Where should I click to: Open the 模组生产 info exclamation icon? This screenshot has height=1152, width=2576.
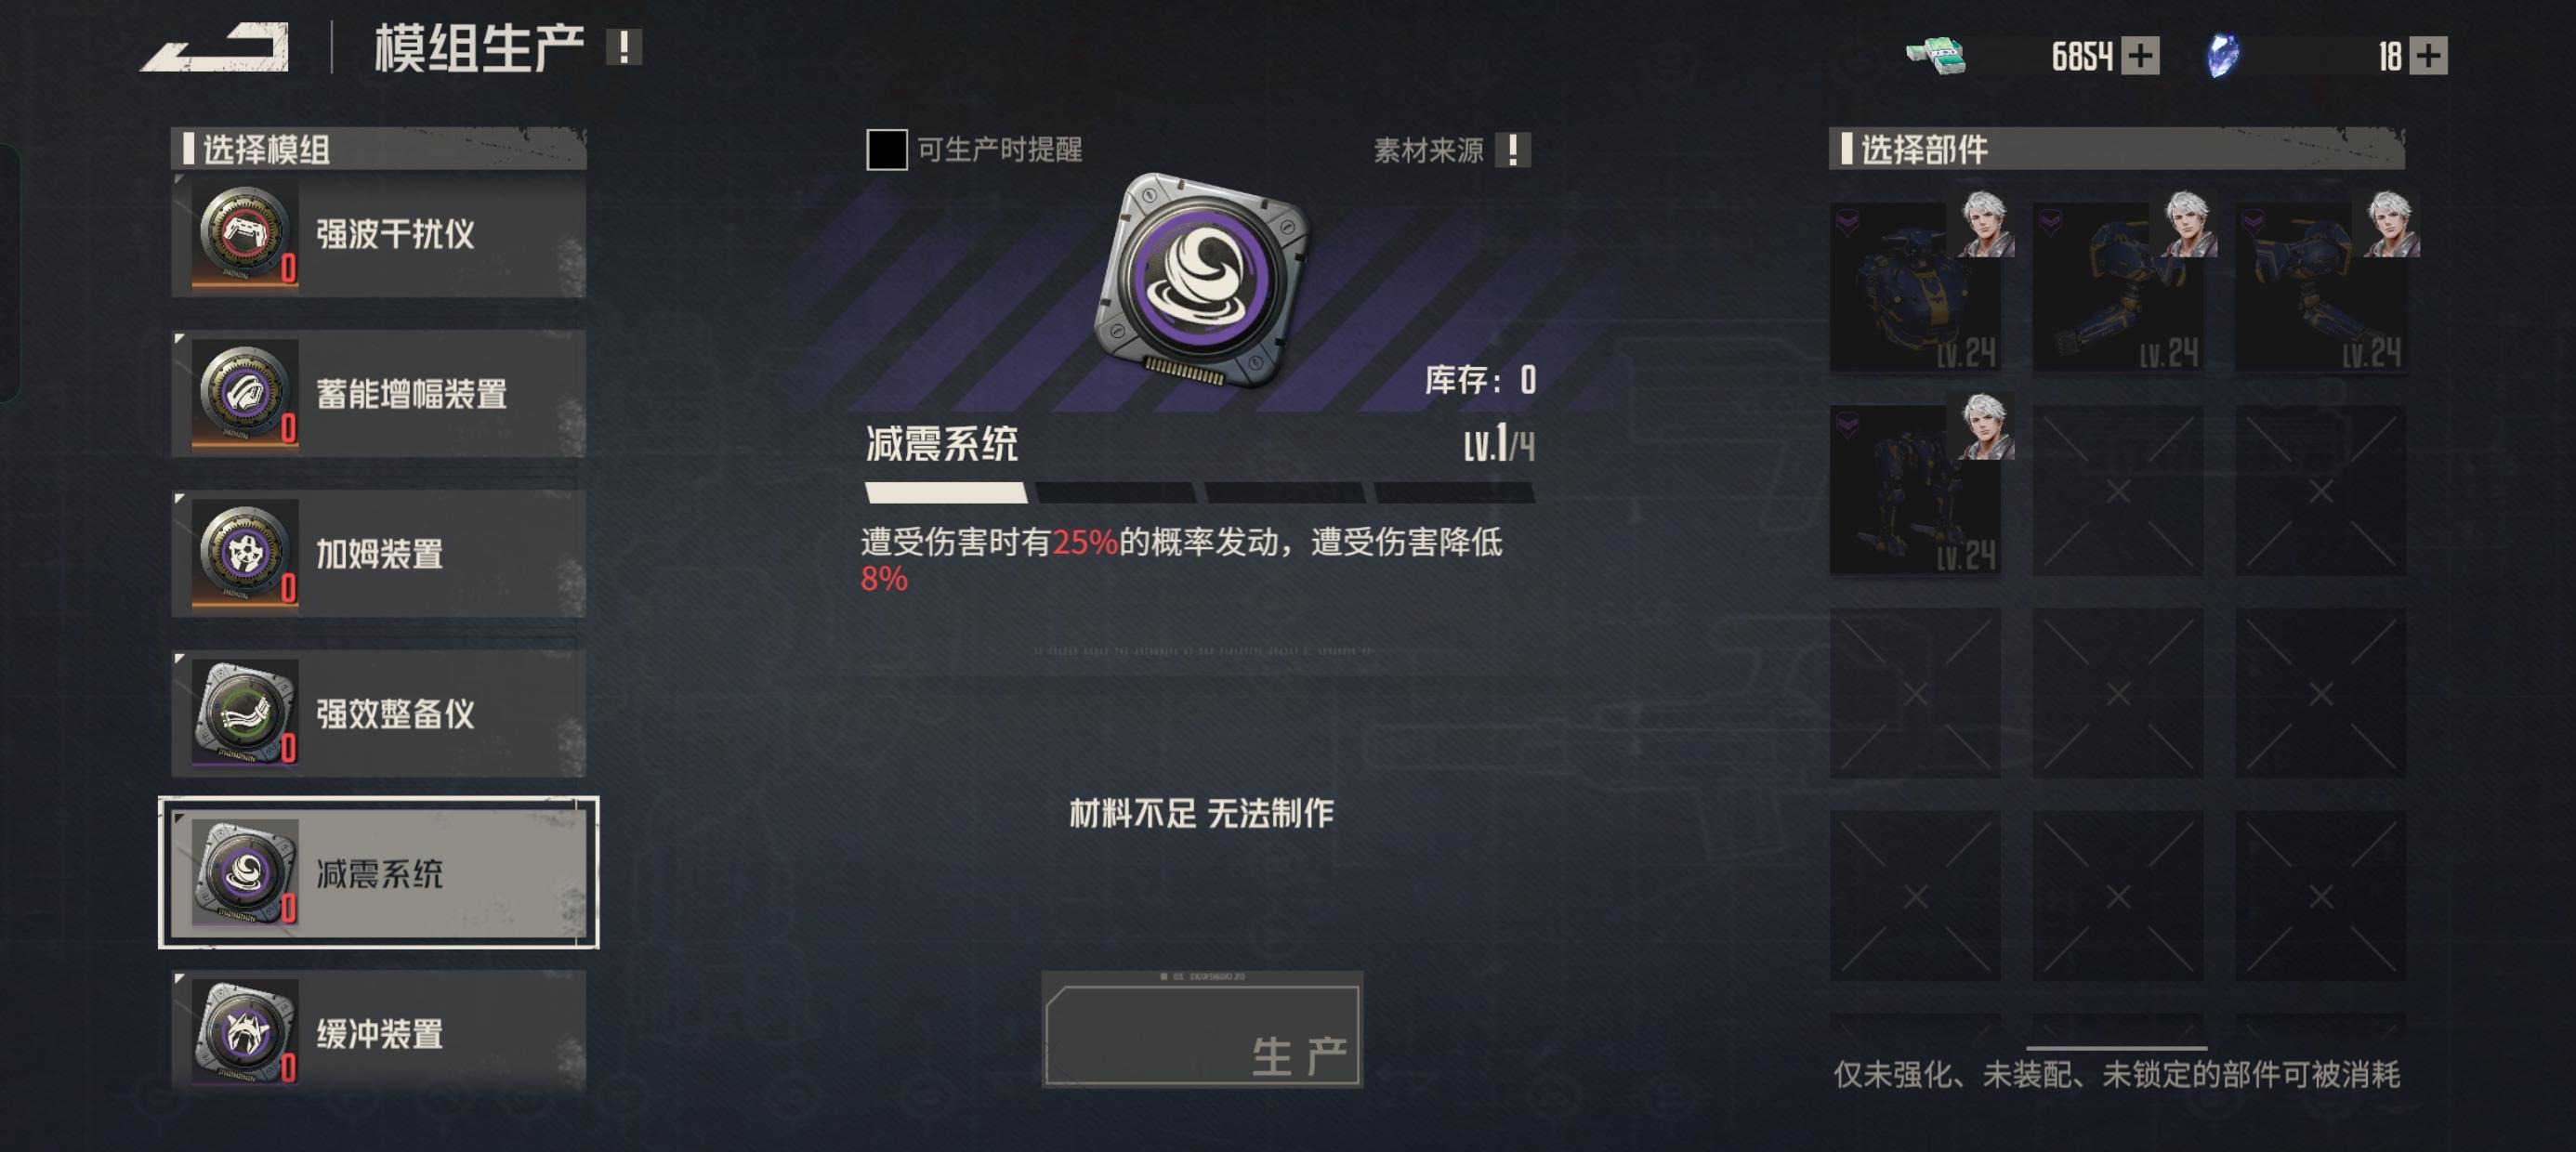coord(624,47)
